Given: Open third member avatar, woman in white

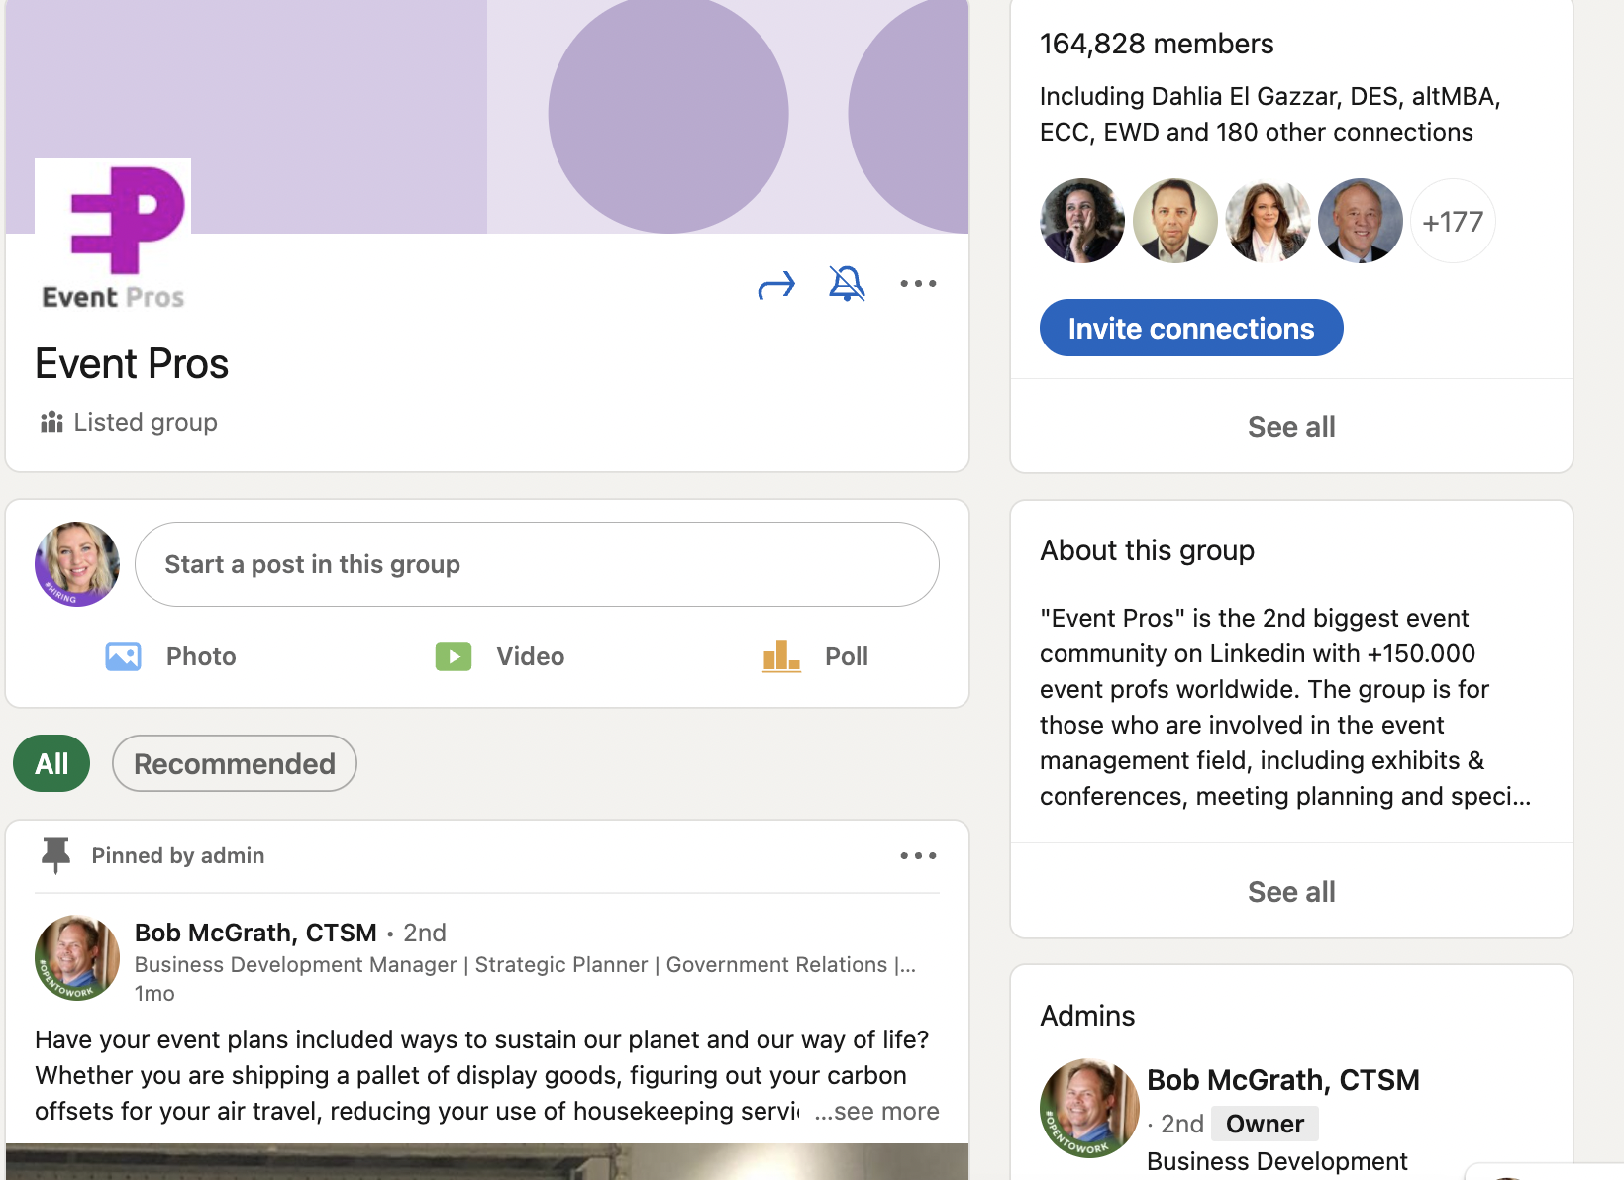Looking at the screenshot, I should (1268, 221).
